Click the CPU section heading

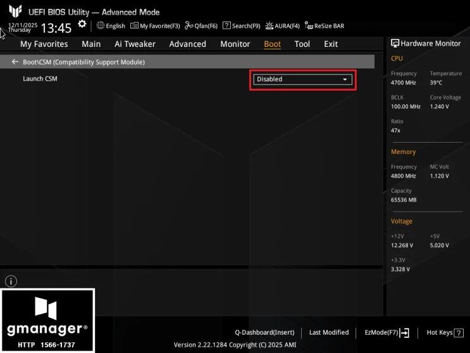[x=397, y=58]
